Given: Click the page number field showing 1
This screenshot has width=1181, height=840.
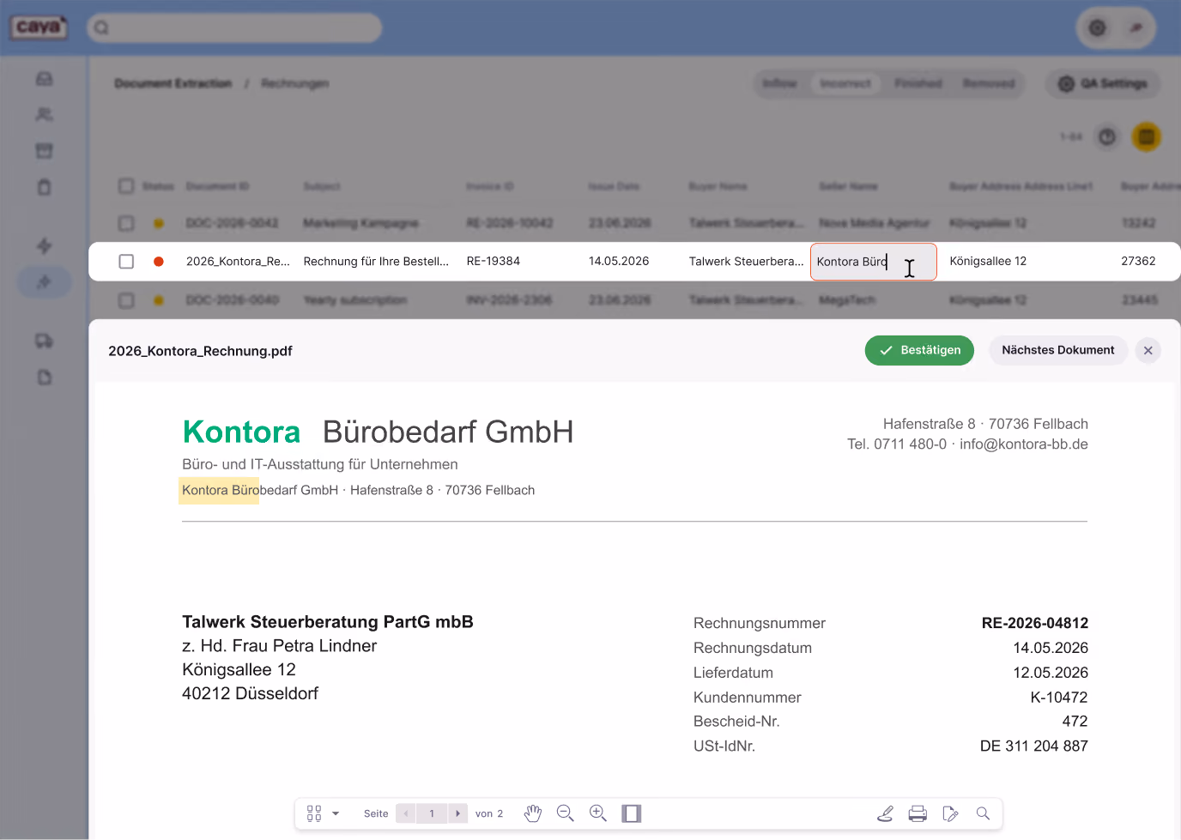Looking at the screenshot, I should (432, 813).
